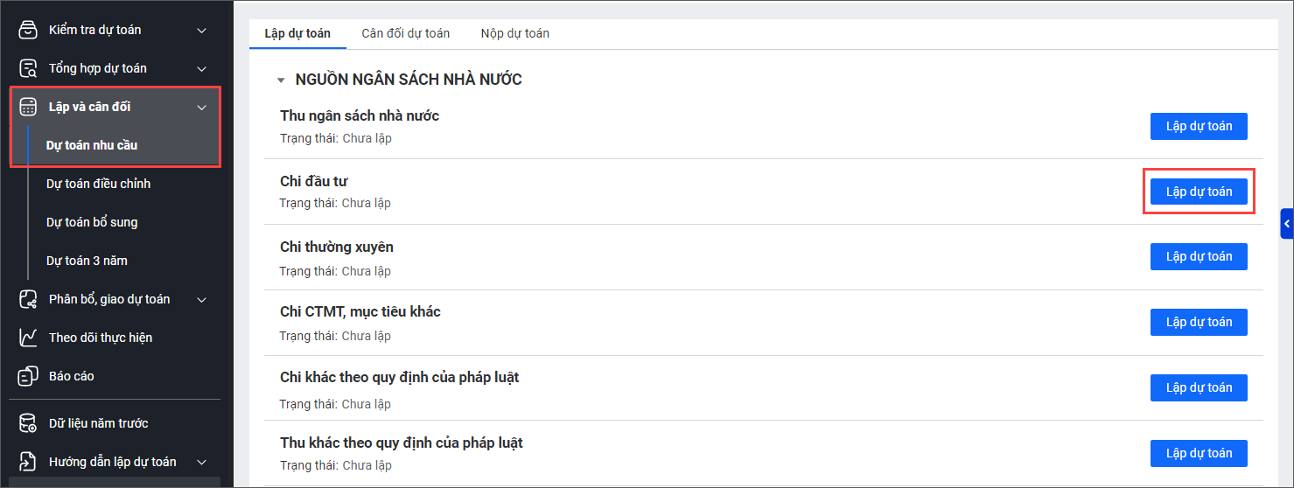This screenshot has width=1294, height=488.
Task: Expand the Phân bổ, giao dự toán chevron
Action: (202, 300)
